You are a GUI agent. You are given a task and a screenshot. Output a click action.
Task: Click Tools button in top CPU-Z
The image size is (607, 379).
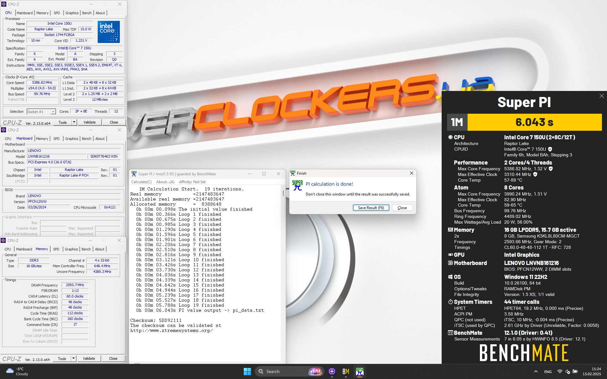(x=63, y=122)
